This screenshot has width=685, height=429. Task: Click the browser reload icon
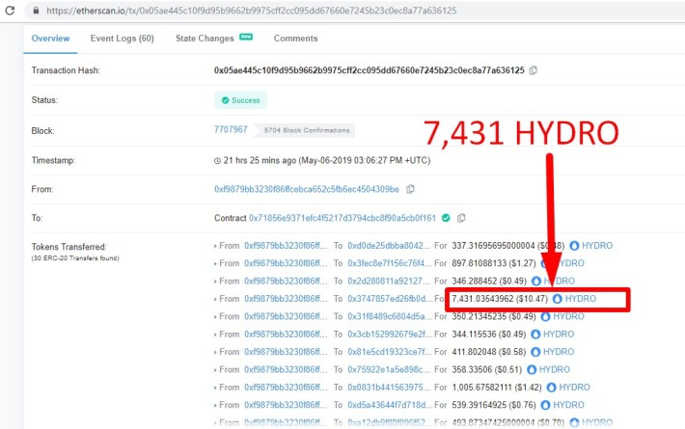tap(8, 11)
